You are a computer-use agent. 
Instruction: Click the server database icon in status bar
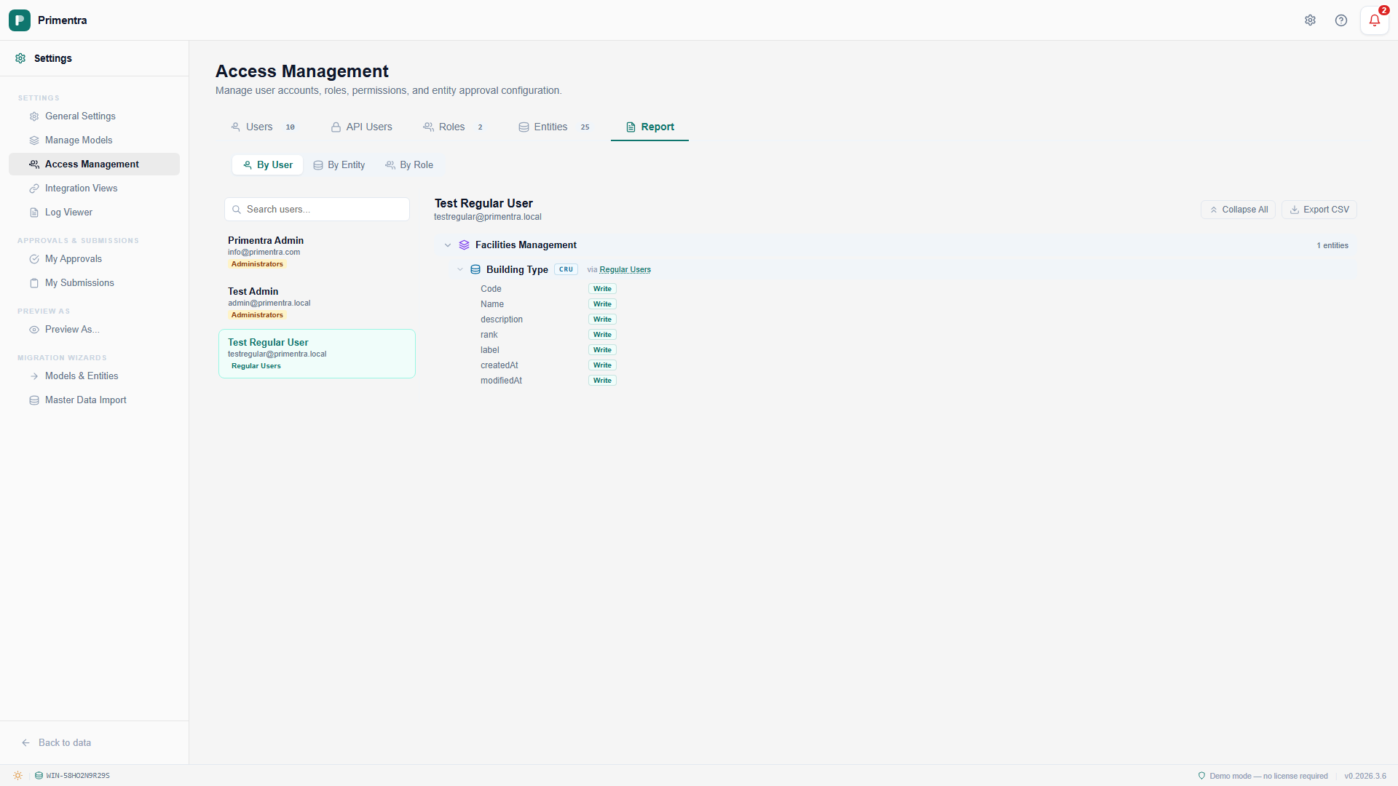[39, 776]
